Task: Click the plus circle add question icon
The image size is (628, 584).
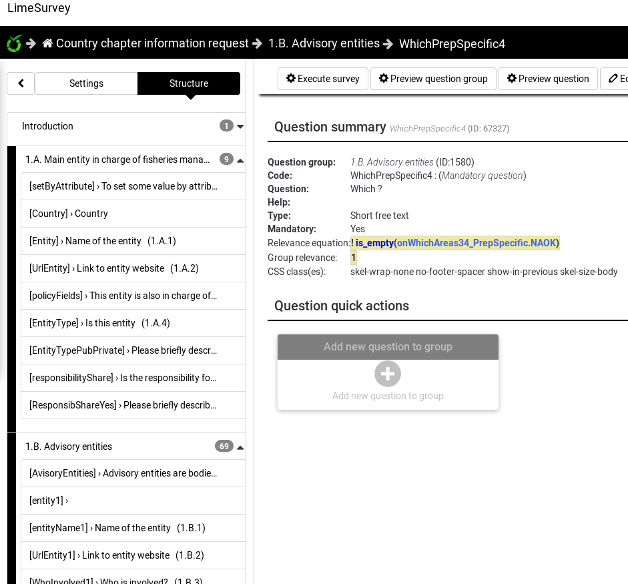Action: tap(388, 374)
